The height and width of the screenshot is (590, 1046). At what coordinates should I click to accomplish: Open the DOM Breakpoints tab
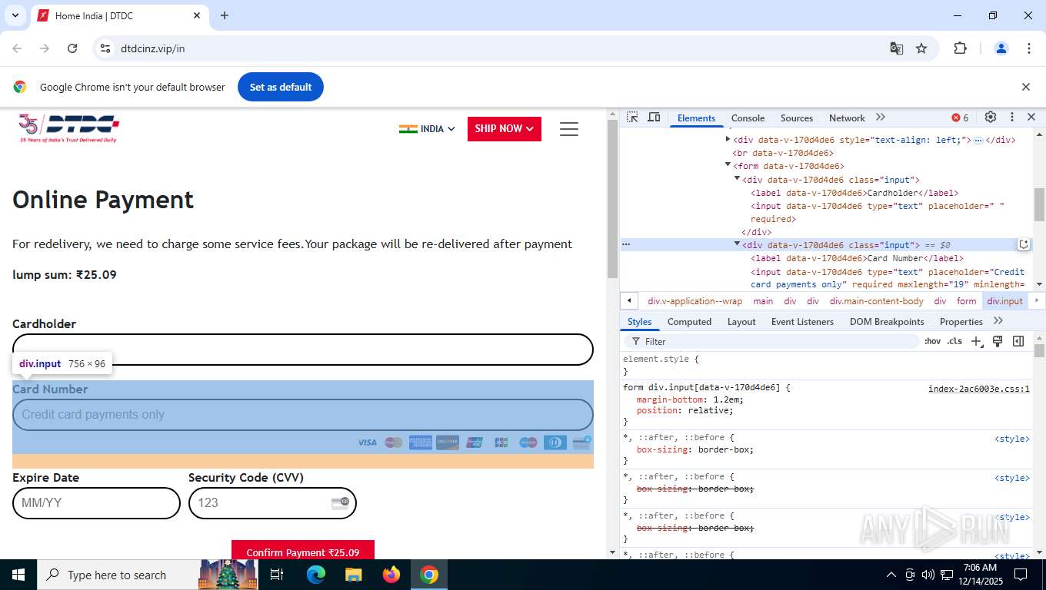pyautogui.click(x=887, y=322)
